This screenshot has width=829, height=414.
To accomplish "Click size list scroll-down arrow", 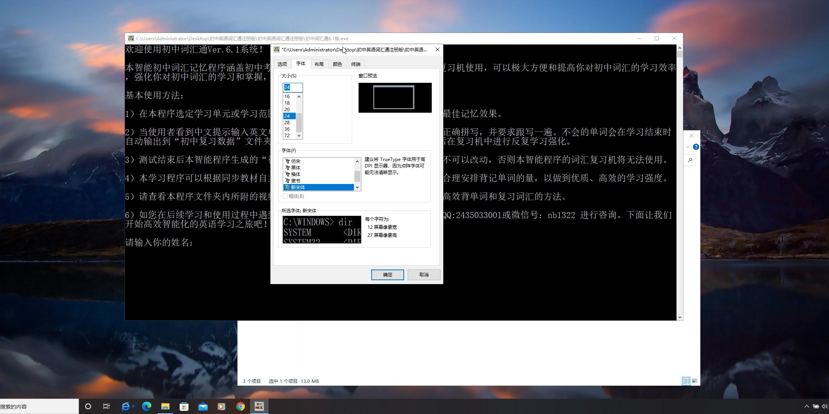I will coord(299,136).
